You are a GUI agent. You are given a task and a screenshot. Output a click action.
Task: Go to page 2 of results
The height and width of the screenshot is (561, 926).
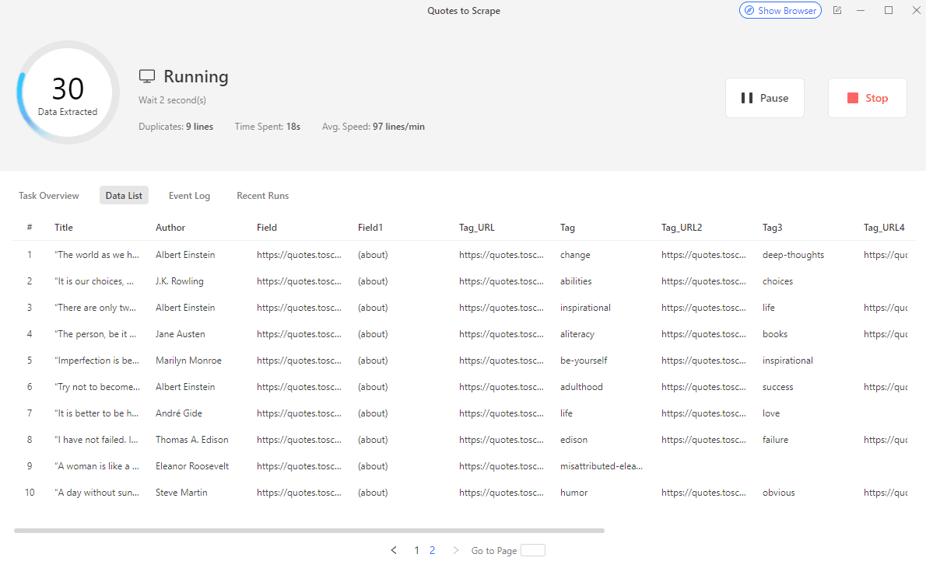coord(432,550)
